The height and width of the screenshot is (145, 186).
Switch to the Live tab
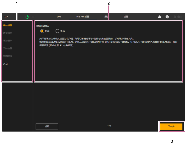[59, 17]
